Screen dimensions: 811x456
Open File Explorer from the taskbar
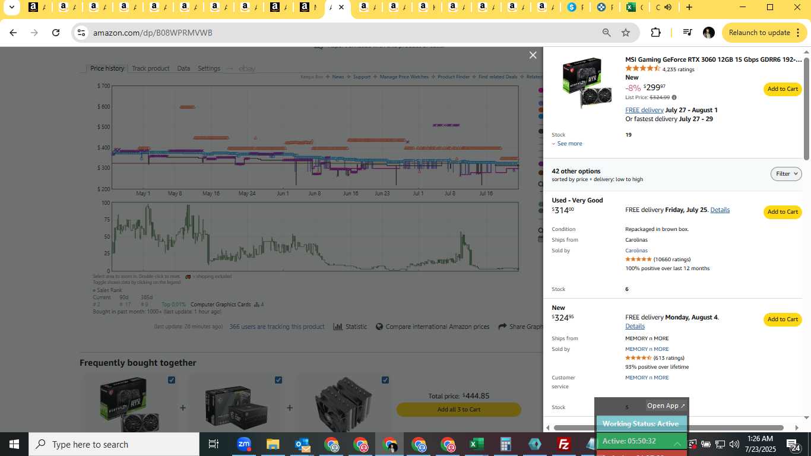(273, 444)
